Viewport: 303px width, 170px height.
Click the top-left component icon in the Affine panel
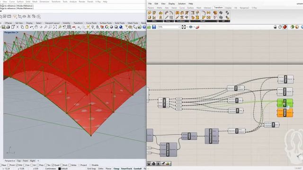click(150, 13)
